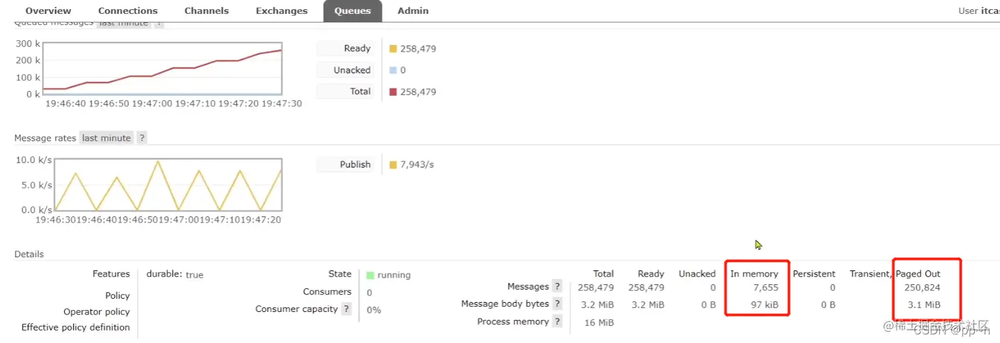Open the Exchanges tab

click(x=282, y=11)
